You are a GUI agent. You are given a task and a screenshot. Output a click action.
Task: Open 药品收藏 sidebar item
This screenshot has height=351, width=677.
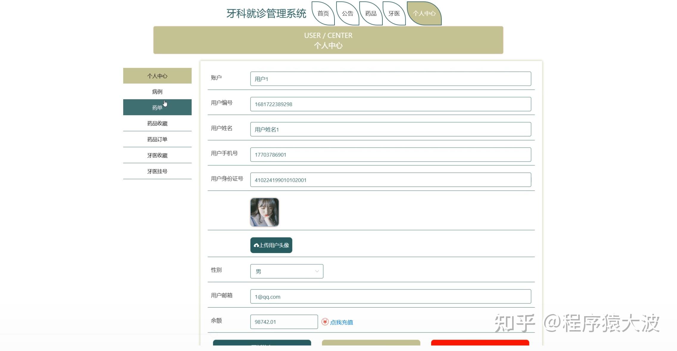coord(157,124)
